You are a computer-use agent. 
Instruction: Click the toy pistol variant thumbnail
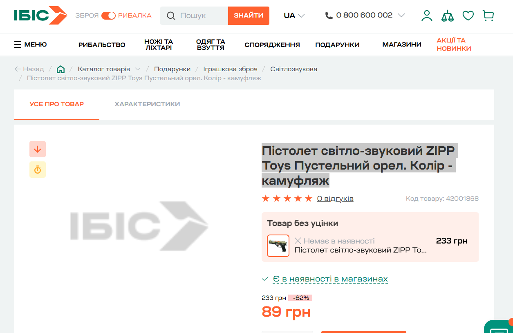(x=278, y=246)
